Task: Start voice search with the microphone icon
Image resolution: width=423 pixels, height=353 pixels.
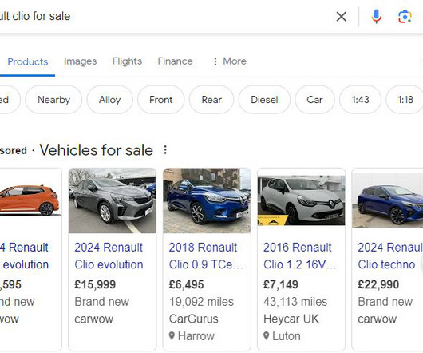Action: pos(377,17)
